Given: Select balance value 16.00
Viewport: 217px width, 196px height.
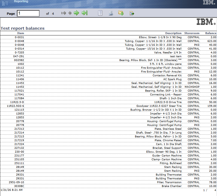Looking at the screenshot, I should [x=213, y=83].
